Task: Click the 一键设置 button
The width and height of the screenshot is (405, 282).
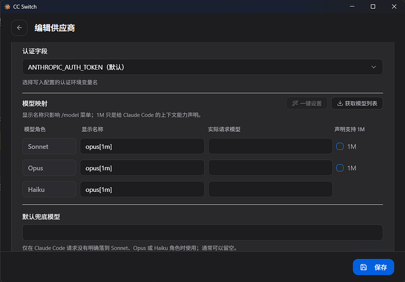Action: click(307, 104)
